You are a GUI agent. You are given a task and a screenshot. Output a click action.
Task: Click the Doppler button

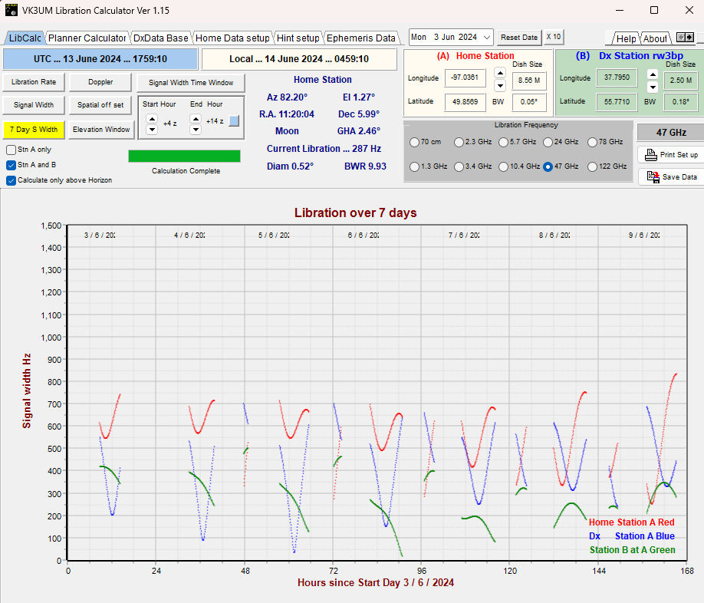[x=100, y=82]
